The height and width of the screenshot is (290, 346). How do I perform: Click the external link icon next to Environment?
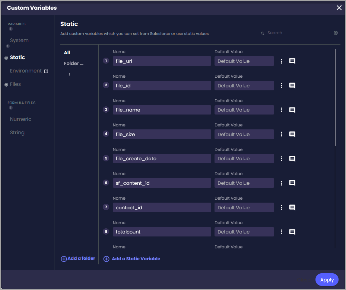tap(46, 71)
